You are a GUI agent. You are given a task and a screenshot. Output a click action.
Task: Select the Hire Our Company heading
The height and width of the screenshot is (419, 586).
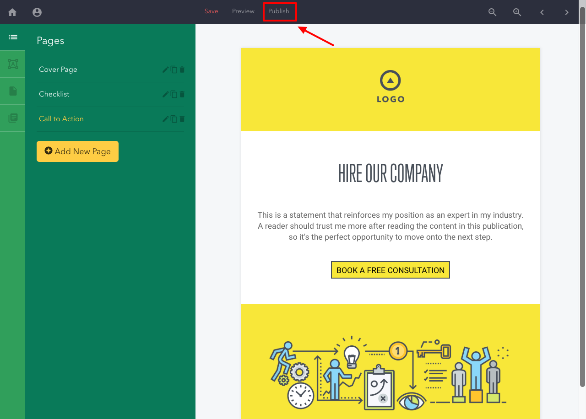391,173
